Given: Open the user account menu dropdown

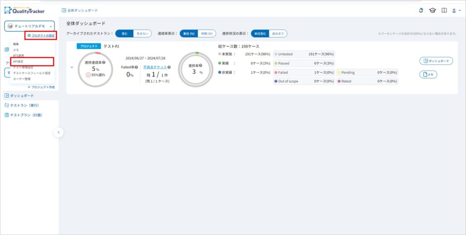Looking at the screenshot, I should [456, 10].
